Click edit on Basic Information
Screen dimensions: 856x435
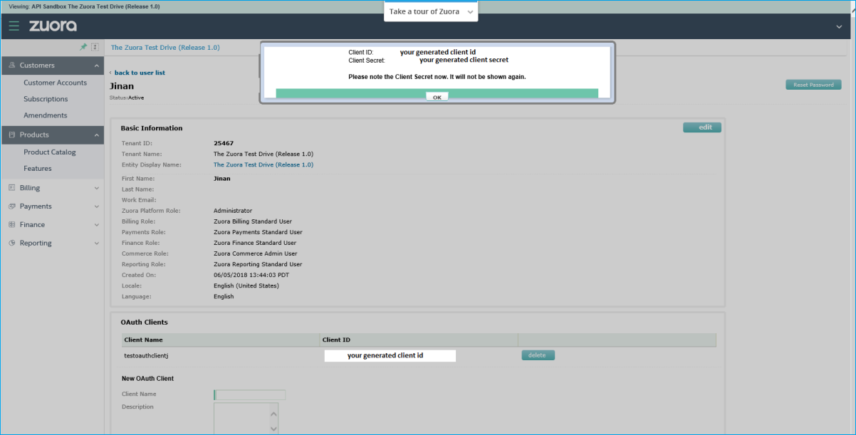pos(702,127)
